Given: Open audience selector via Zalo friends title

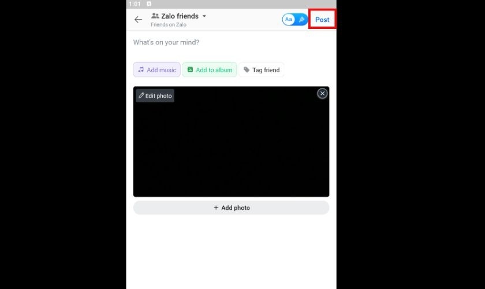Looking at the screenshot, I should [x=180, y=16].
